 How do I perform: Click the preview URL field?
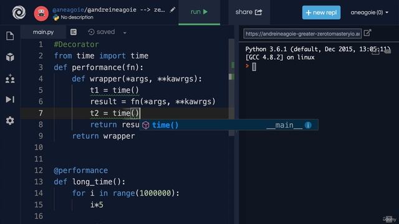302,34
